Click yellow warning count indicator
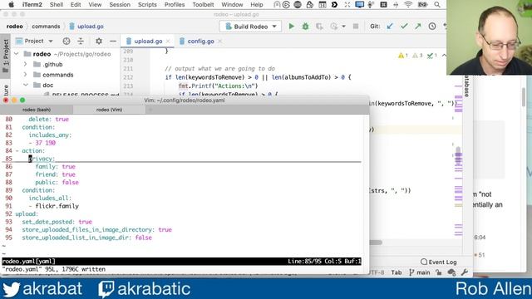Viewport: 532px width, 299px height. (402, 56)
